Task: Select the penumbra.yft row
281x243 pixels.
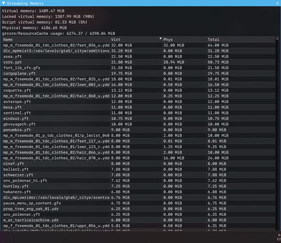Action: pos(139,130)
